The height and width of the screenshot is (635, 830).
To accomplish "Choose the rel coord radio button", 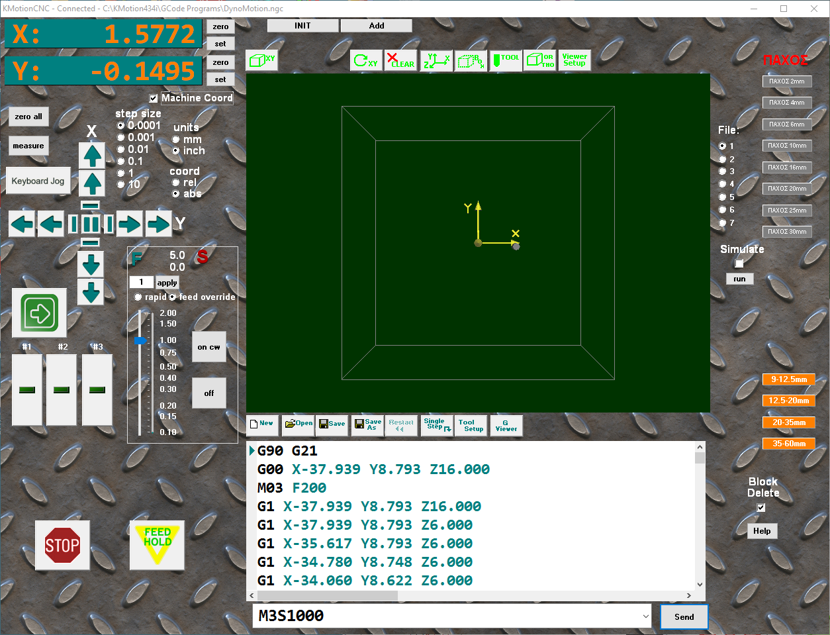I will 176,183.
